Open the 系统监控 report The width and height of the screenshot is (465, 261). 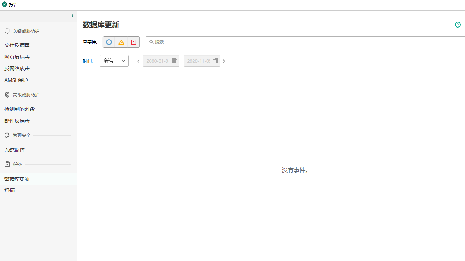(x=15, y=150)
